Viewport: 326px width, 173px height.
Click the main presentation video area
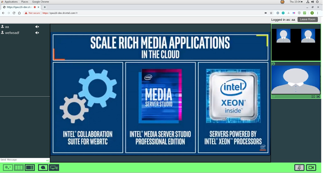160,93
